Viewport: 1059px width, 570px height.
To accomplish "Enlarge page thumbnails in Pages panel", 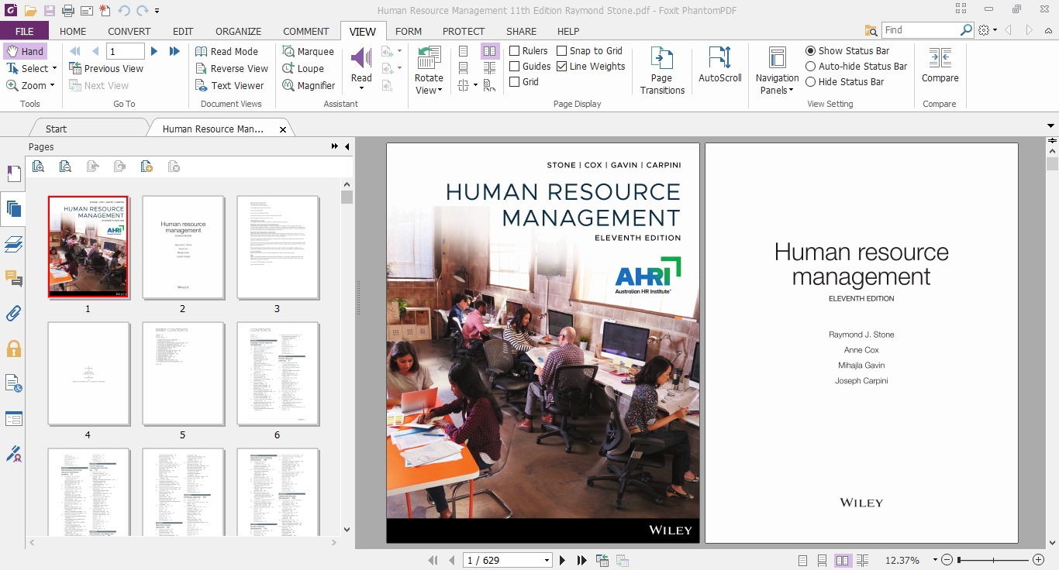I will [x=39, y=167].
